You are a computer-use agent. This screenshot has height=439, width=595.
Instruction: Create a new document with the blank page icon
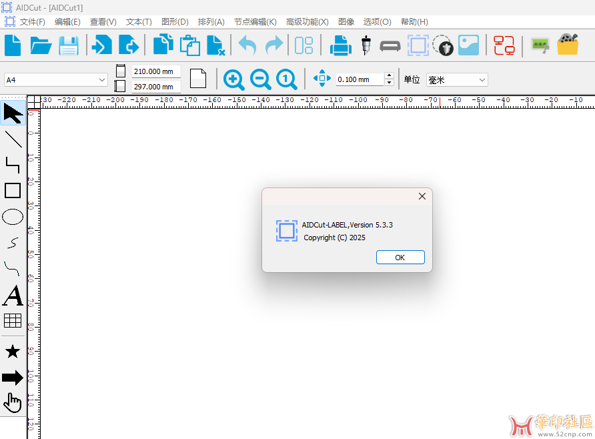point(13,45)
